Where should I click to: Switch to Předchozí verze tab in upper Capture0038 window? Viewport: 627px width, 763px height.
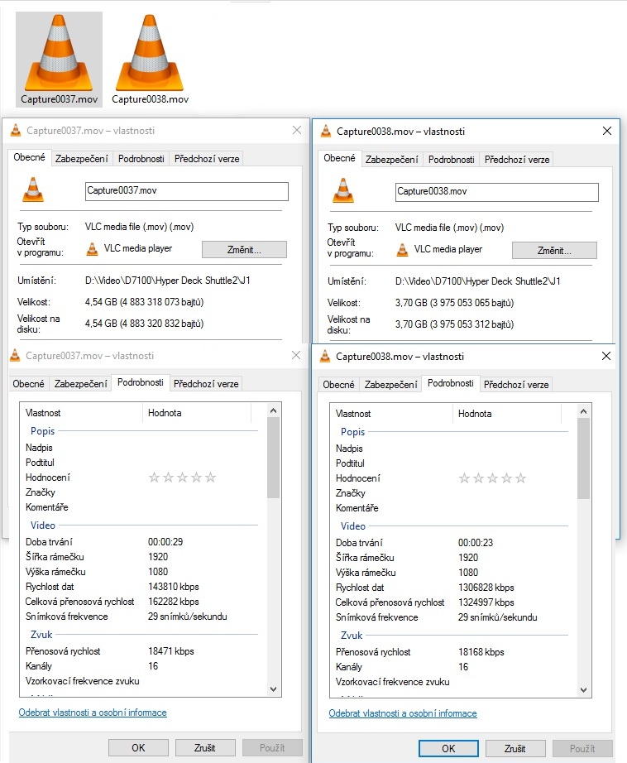pos(516,159)
